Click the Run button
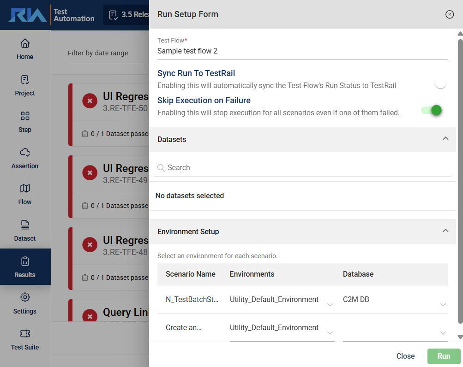The width and height of the screenshot is (463, 367). tap(444, 356)
